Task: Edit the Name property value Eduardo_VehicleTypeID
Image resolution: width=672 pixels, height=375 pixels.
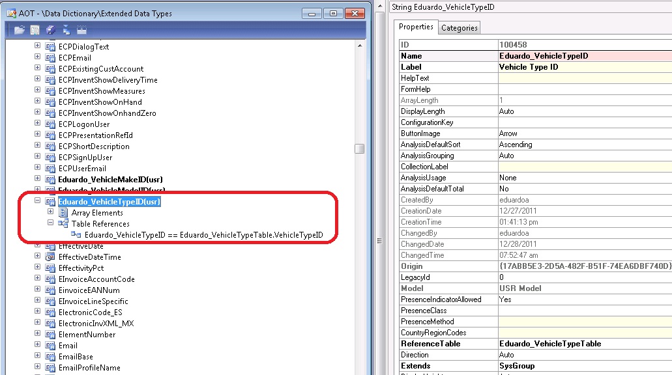Action: tap(585, 56)
